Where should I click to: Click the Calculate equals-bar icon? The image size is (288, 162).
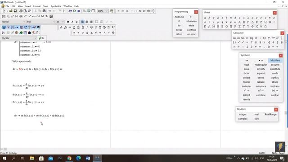[x=79, y=11]
